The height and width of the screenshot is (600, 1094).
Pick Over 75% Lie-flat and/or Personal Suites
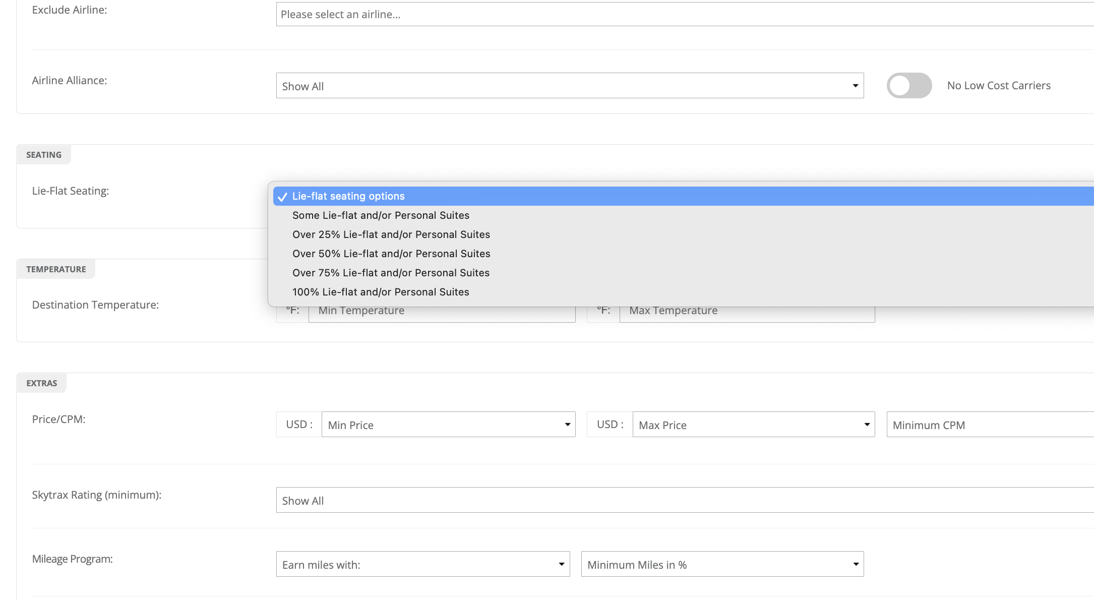point(391,273)
